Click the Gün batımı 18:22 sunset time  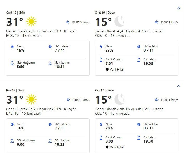pyautogui.click(x=60, y=144)
